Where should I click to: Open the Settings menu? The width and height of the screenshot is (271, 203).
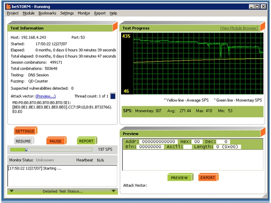(67, 13)
